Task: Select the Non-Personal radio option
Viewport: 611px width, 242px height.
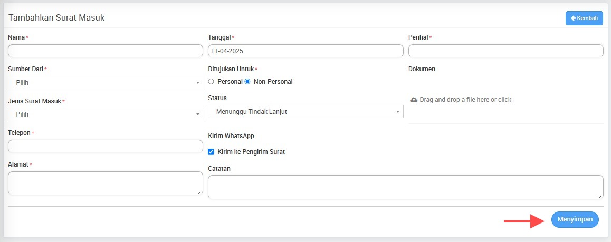Action: pos(247,82)
